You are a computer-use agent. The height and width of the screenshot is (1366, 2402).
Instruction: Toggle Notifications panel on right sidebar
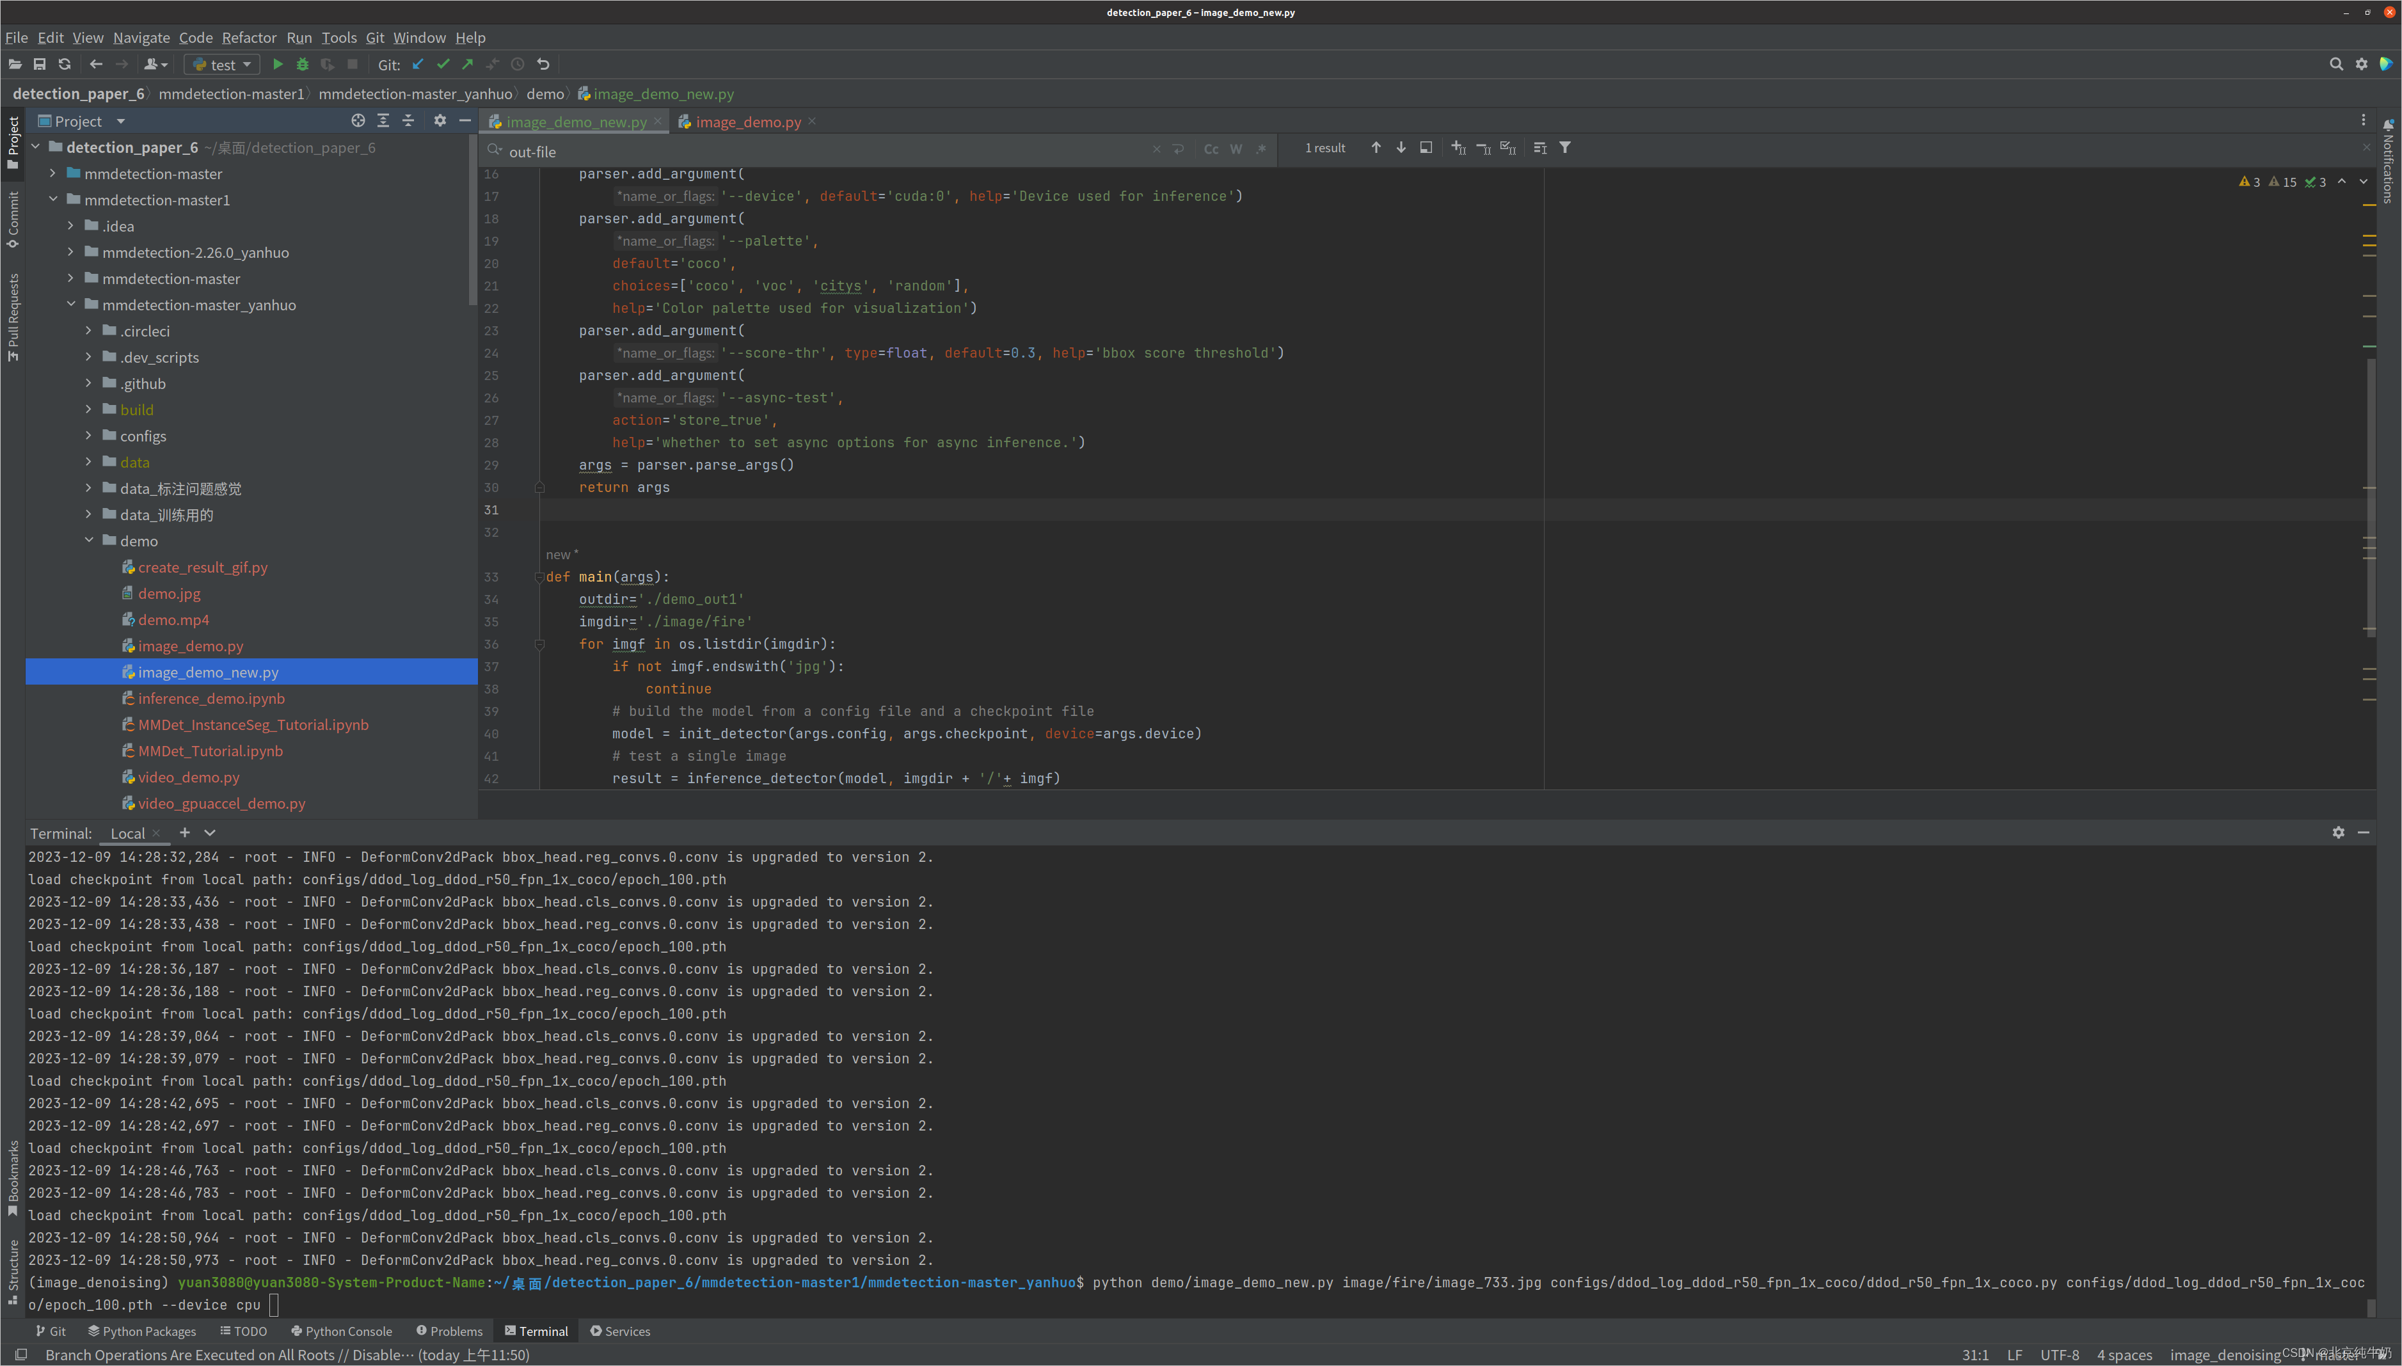coord(2389,161)
